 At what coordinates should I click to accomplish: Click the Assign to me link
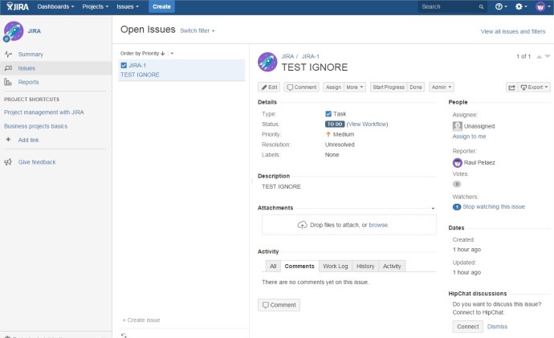click(x=469, y=136)
